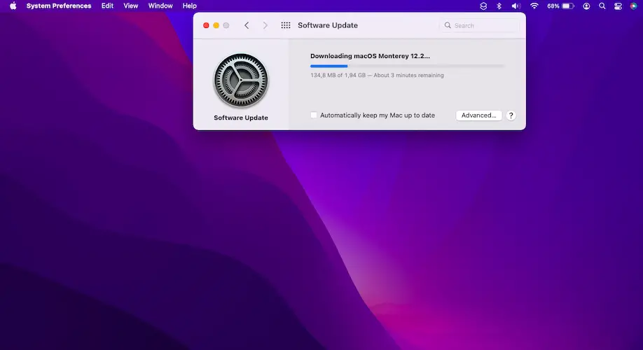643x350 pixels.
Task: Click the user account icon in menu bar
Action: pyautogui.click(x=586, y=6)
